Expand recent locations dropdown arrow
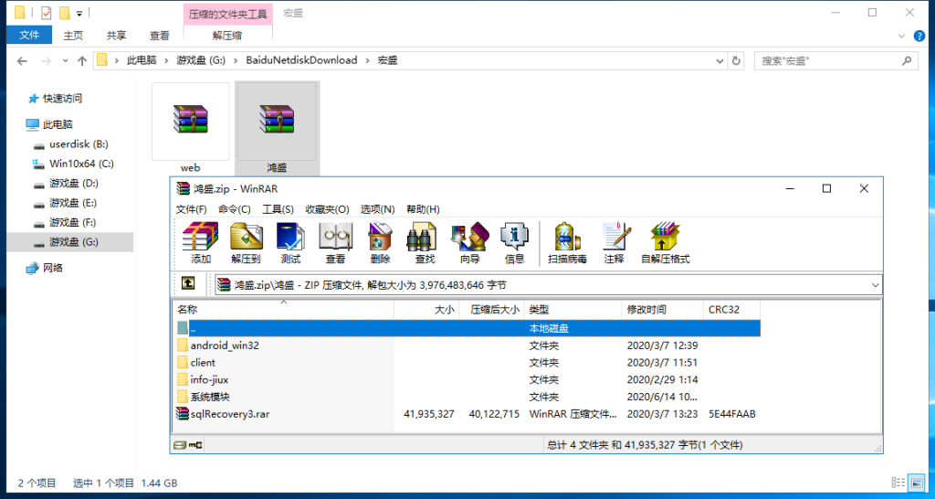The height and width of the screenshot is (499, 935). [x=66, y=61]
